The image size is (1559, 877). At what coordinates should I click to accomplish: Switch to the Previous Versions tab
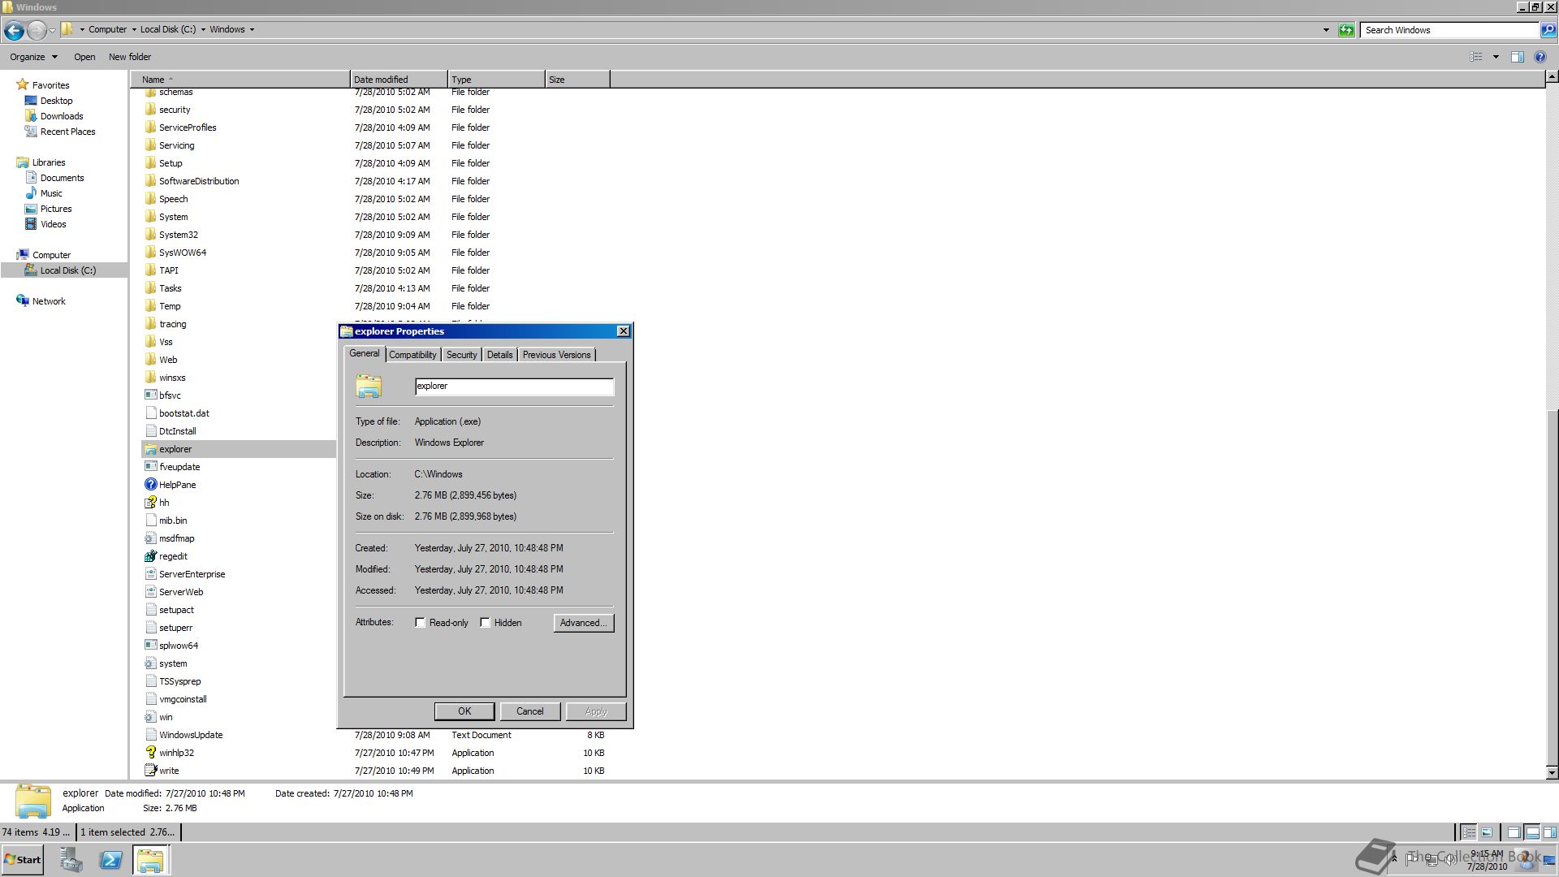(556, 355)
